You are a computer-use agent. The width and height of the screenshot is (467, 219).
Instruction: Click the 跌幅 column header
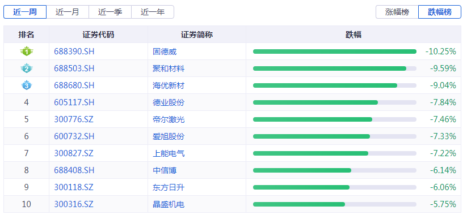point(354,35)
